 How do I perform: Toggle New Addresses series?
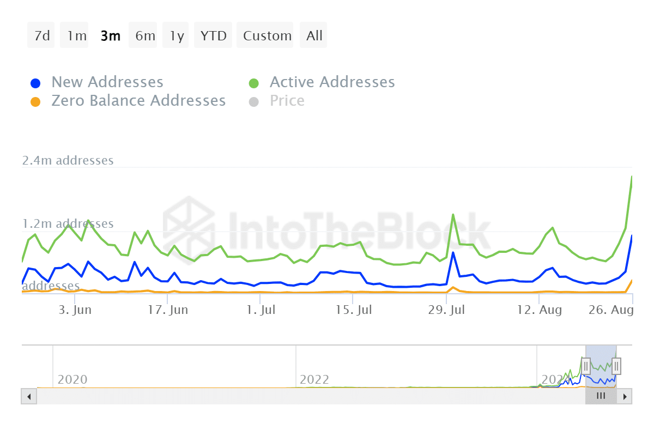[107, 82]
